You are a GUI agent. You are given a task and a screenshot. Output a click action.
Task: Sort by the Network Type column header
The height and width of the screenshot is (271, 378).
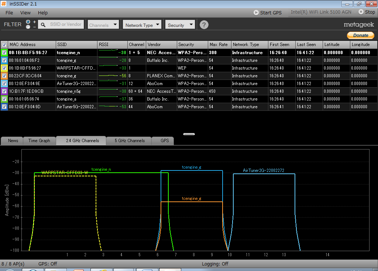[250, 45]
